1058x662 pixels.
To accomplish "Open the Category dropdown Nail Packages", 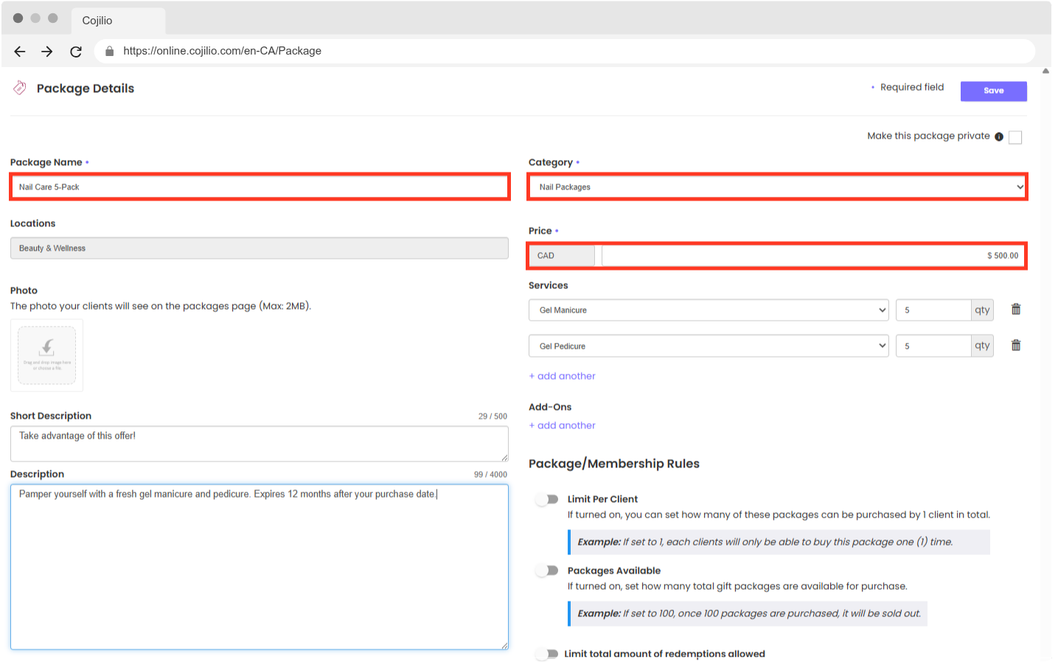I will pyautogui.click(x=778, y=187).
